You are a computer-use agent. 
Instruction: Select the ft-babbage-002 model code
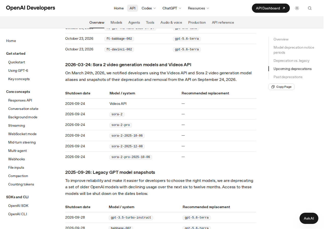119,39
